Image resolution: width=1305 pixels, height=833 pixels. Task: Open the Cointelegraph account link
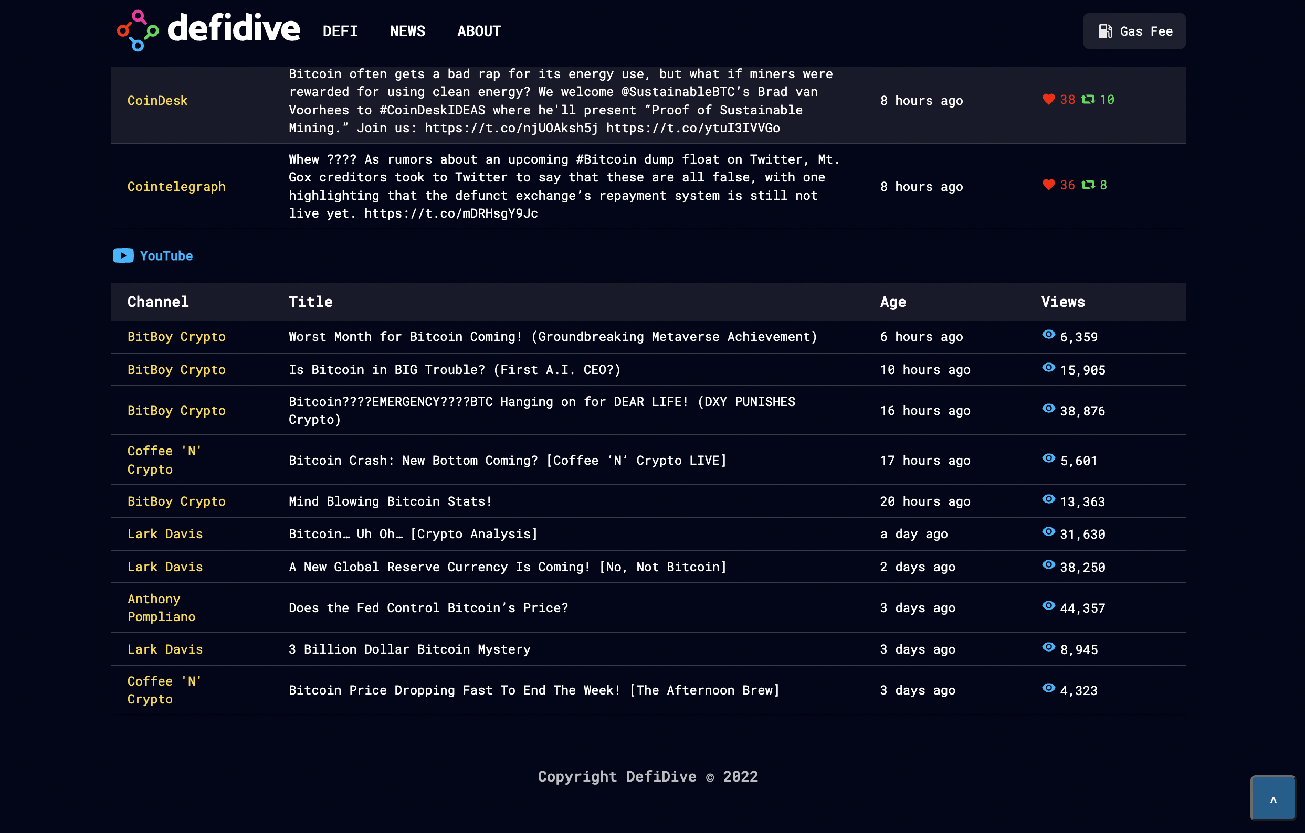[176, 186]
